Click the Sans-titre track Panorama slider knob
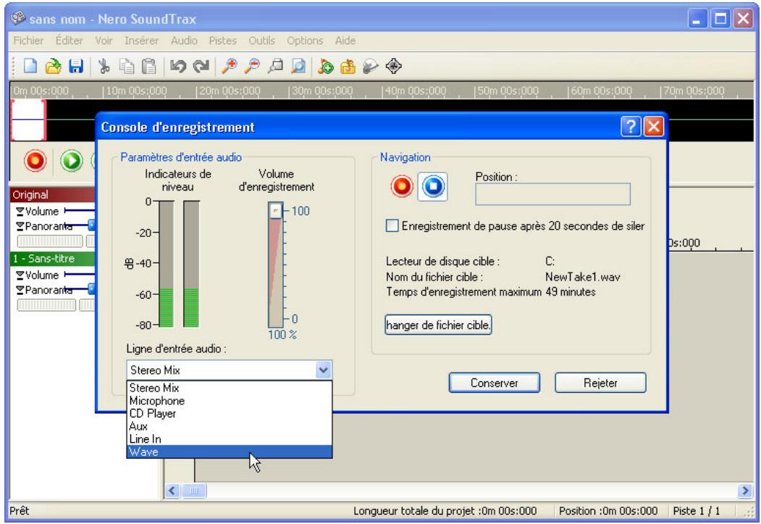This screenshot has height=524, width=761. coord(91,288)
